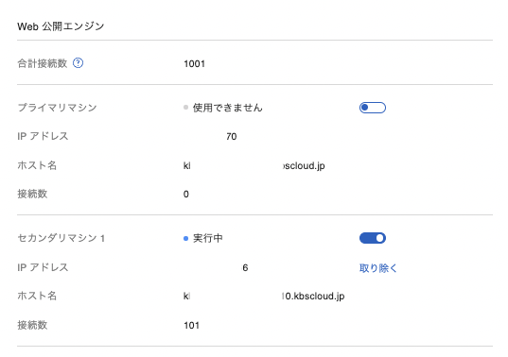Click the セカンダリマシン 1 label

click(61, 238)
